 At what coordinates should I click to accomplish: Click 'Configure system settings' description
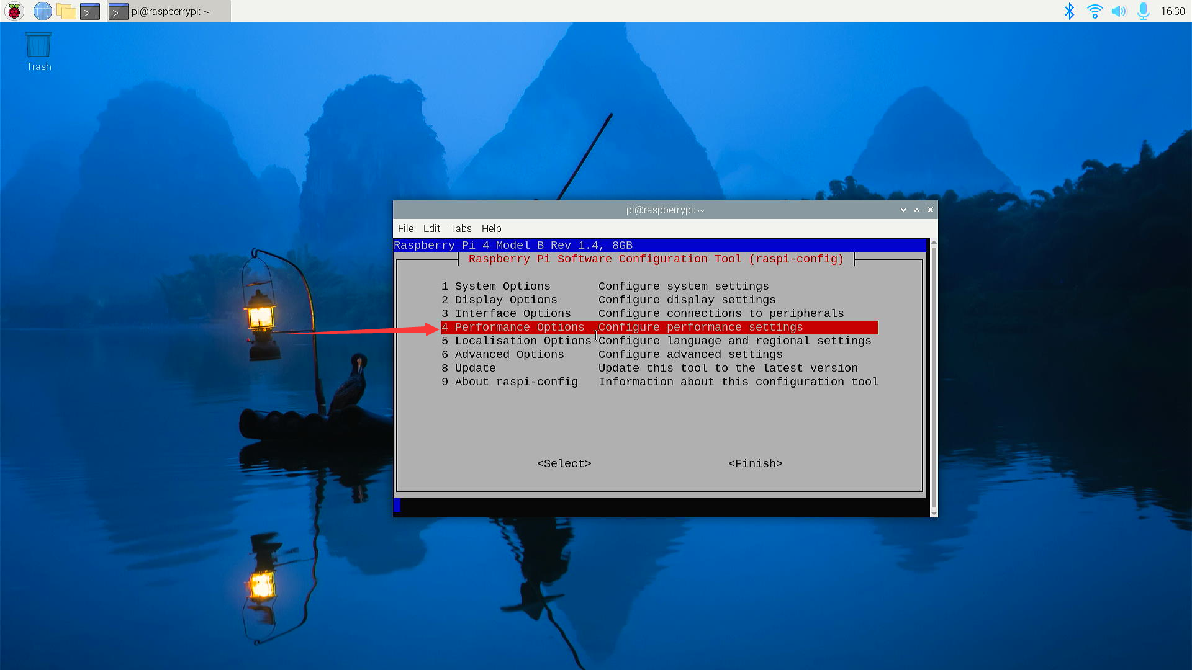(684, 286)
